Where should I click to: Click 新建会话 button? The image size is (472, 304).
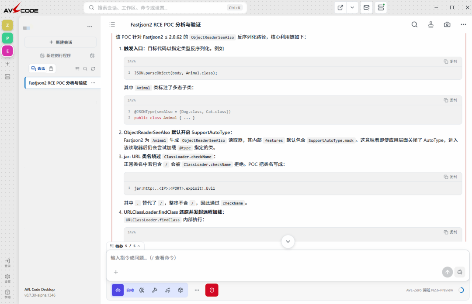pyautogui.click(x=60, y=42)
